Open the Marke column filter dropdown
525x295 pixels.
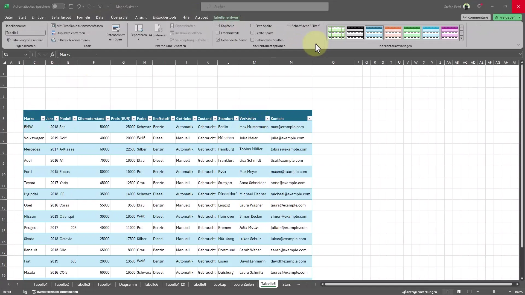tap(43, 119)
